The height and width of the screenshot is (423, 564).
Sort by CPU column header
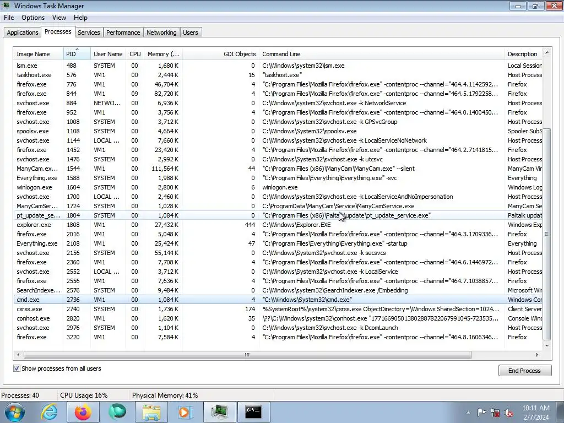tap(135, 54)
